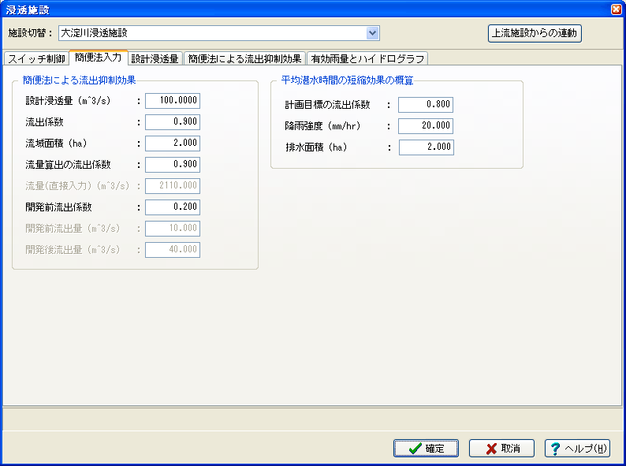Click the 設計浸透量 (m^3/s) input field
Screen dimensions: 626x466
pos(173,101)
